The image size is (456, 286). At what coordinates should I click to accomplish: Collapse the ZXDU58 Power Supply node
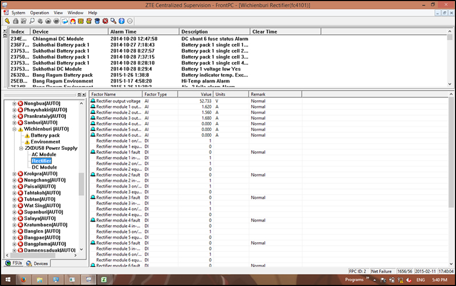(x=21, y=148)
